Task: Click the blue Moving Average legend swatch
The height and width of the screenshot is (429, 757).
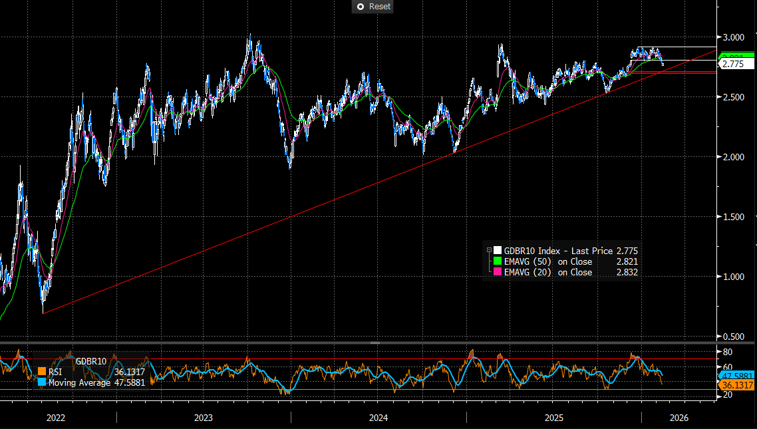Action: coord(41,382)
